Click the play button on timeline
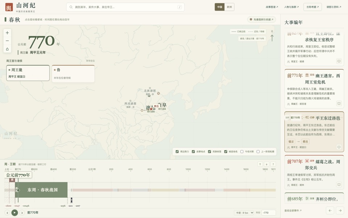 point(14,213)
